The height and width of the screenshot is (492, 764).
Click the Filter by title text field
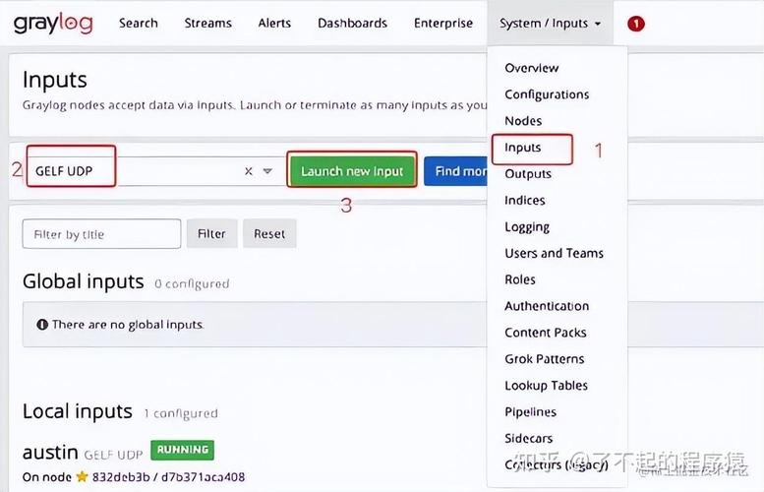tap(101, 234)
